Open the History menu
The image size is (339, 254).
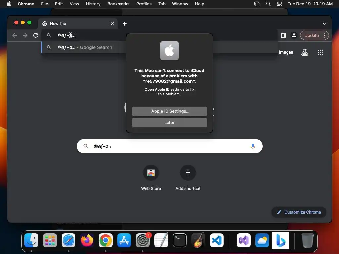point(93,4)
